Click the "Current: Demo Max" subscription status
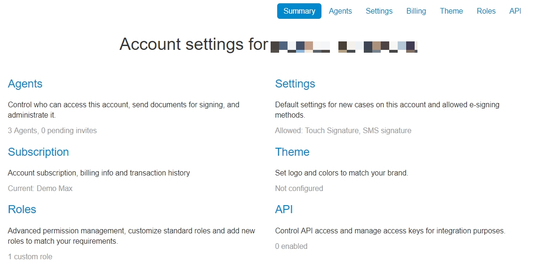Viewport: 545px width, 271px height. click(x=40, y=189)
